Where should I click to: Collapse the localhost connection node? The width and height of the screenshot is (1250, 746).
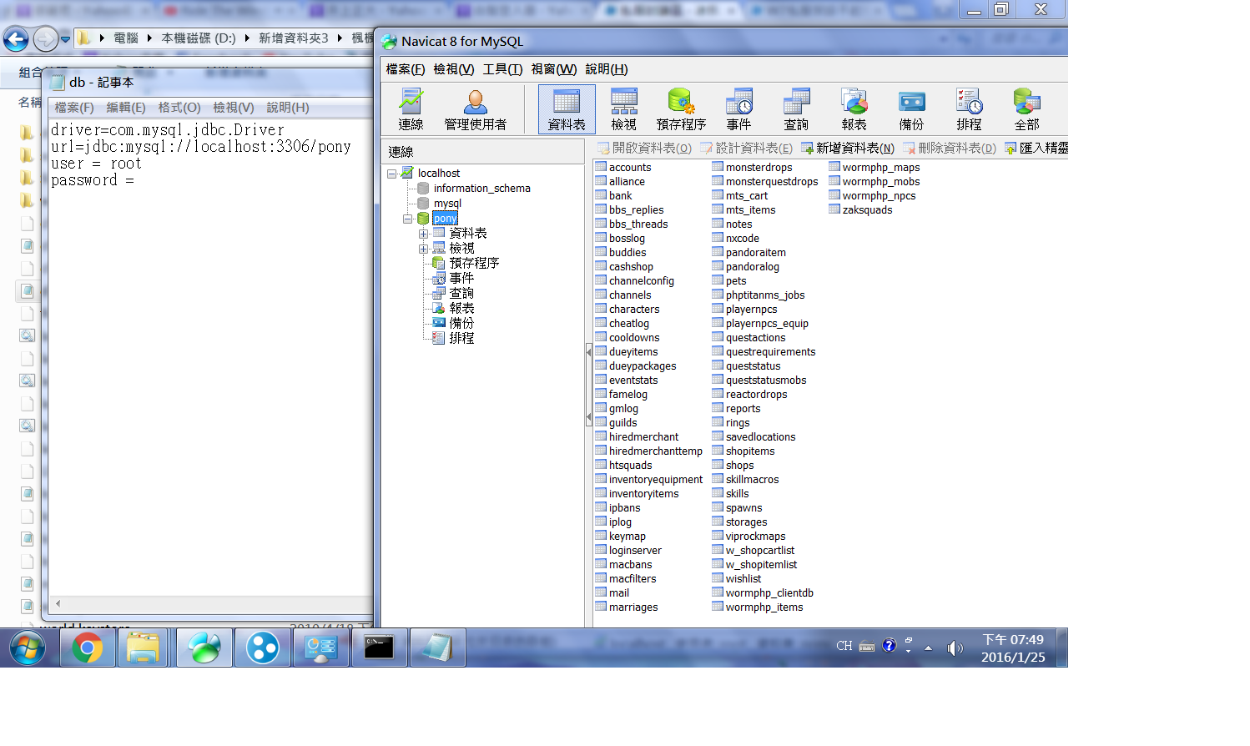coord(391,174)
